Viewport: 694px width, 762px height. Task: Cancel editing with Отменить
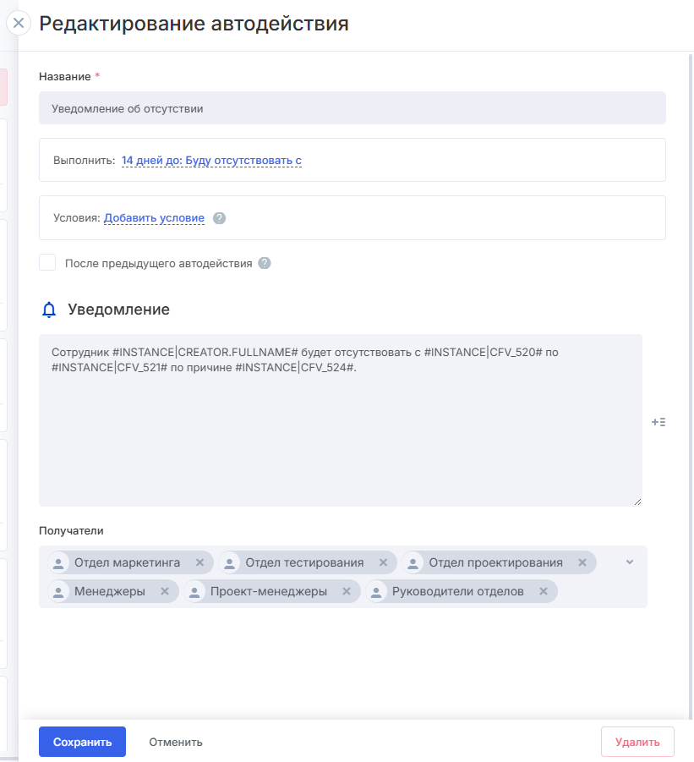[x=176, y=742]
